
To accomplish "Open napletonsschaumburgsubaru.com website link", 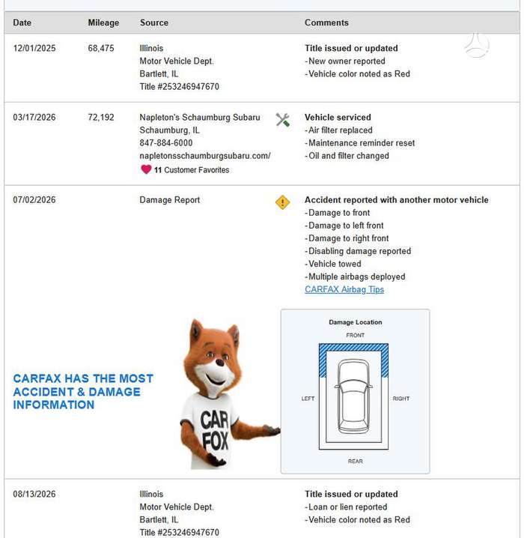I will click(205, 156).
